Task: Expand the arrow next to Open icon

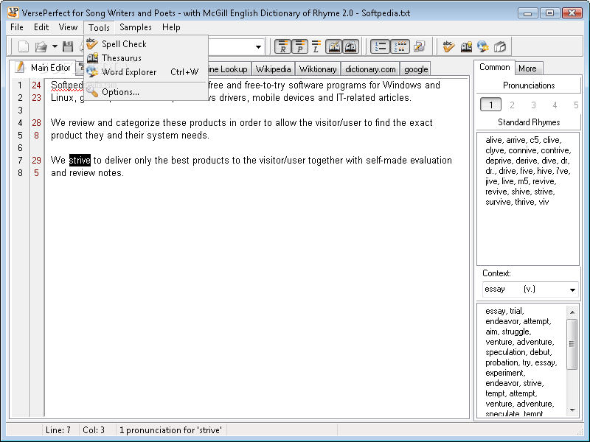Action: pyautogui.click(x=55, y=46)
